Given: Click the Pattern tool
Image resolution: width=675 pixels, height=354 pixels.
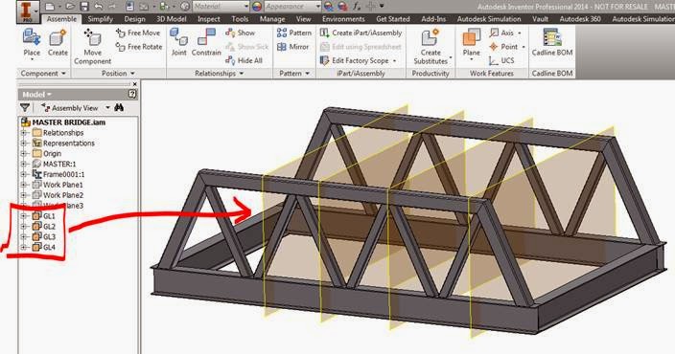Looking at the screenshot, I should (x=294, y=33).
